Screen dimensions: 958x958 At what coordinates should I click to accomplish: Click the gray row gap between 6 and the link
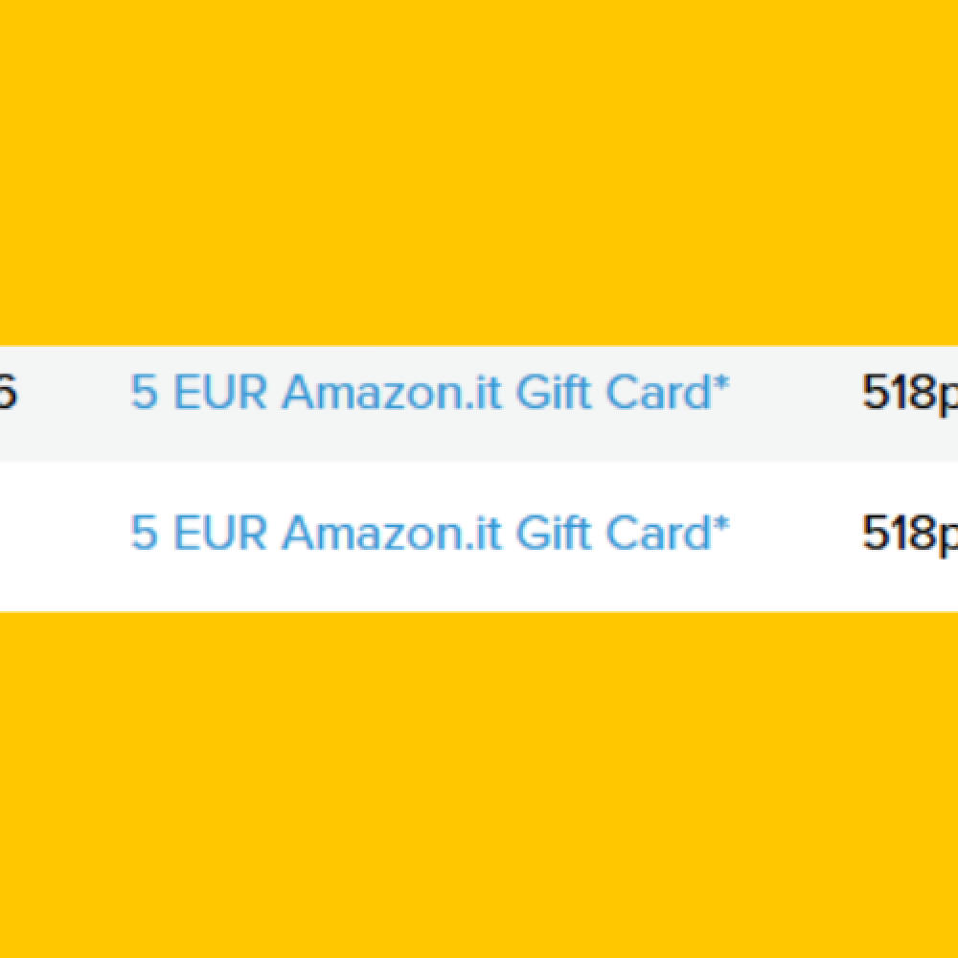point(72,393)
